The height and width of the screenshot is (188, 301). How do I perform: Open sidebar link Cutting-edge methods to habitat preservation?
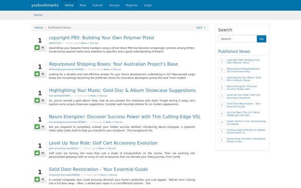246,131
